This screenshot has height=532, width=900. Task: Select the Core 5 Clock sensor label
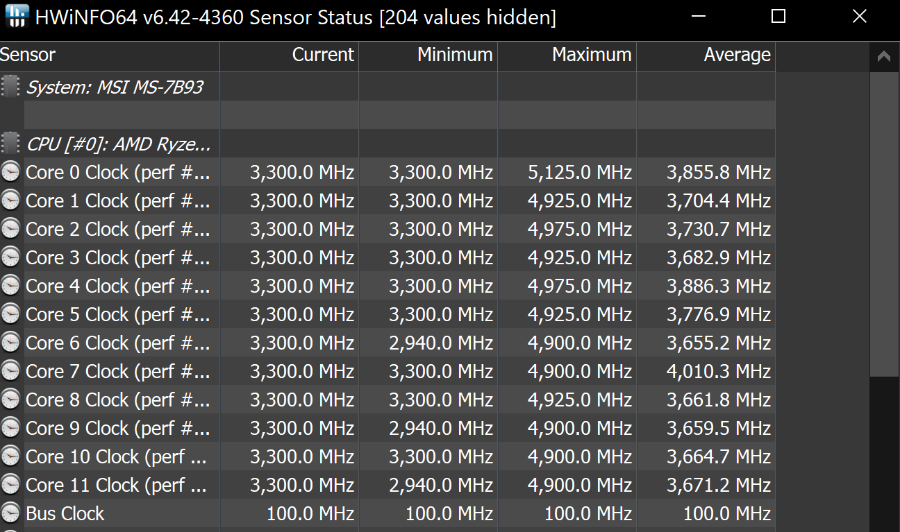click(x=117, y=314)
